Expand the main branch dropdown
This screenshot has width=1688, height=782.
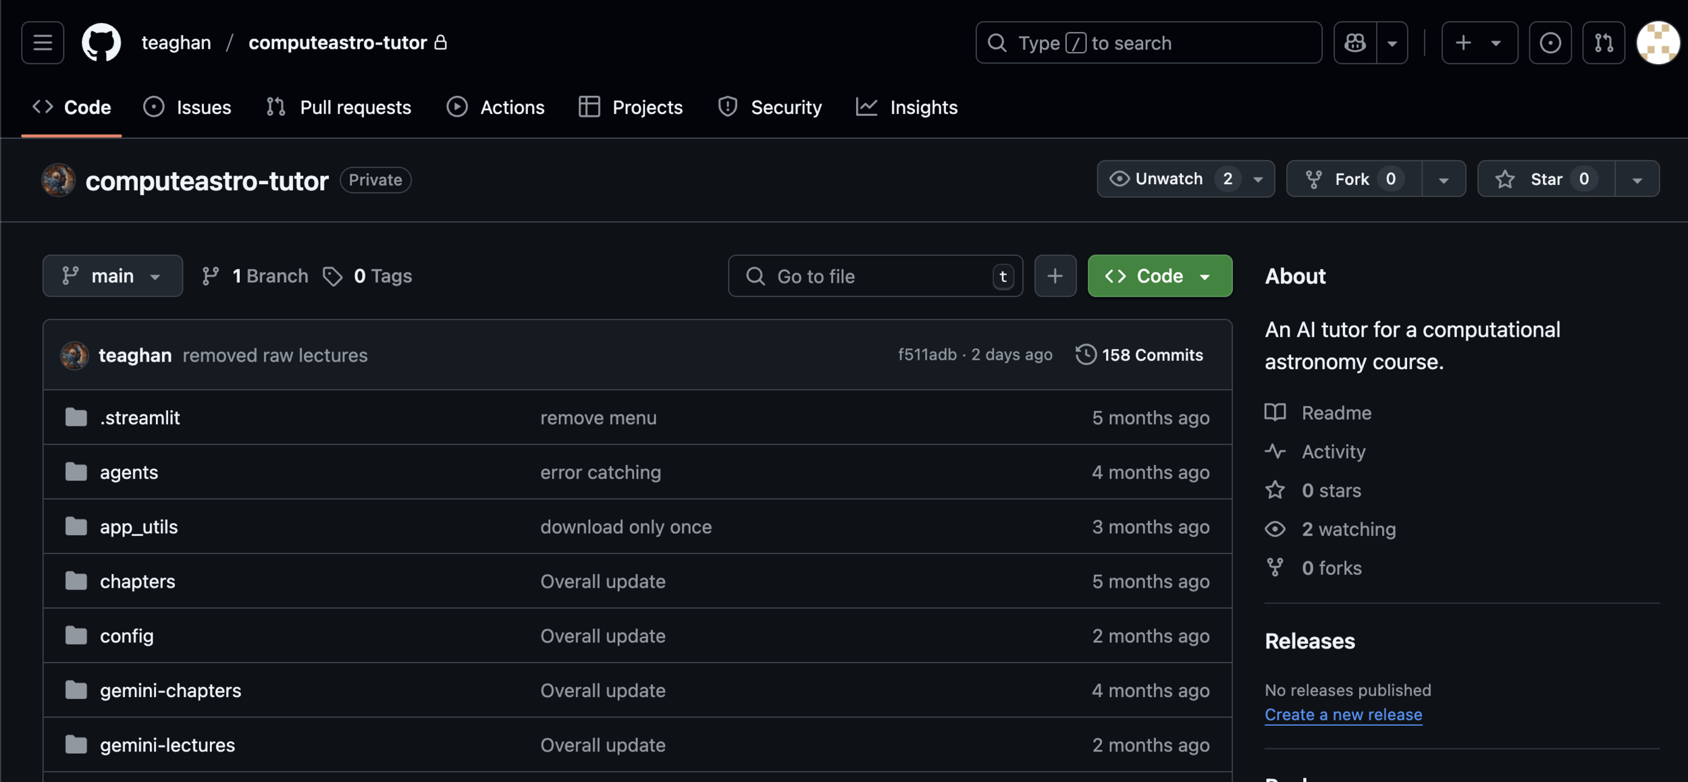[x=112, y=276]
